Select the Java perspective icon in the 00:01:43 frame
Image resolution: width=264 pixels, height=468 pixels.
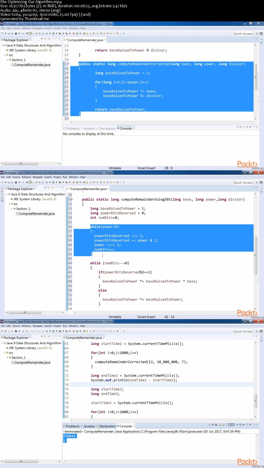pyautogui.click(x=261, y=34)
